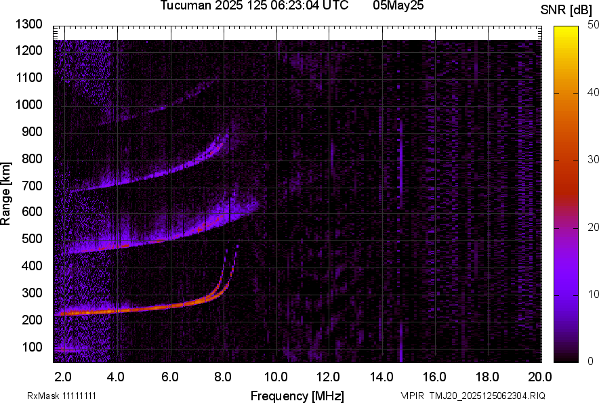599x403 pixels.
Task: Click the range axis tick '900'
Action: 32,131
